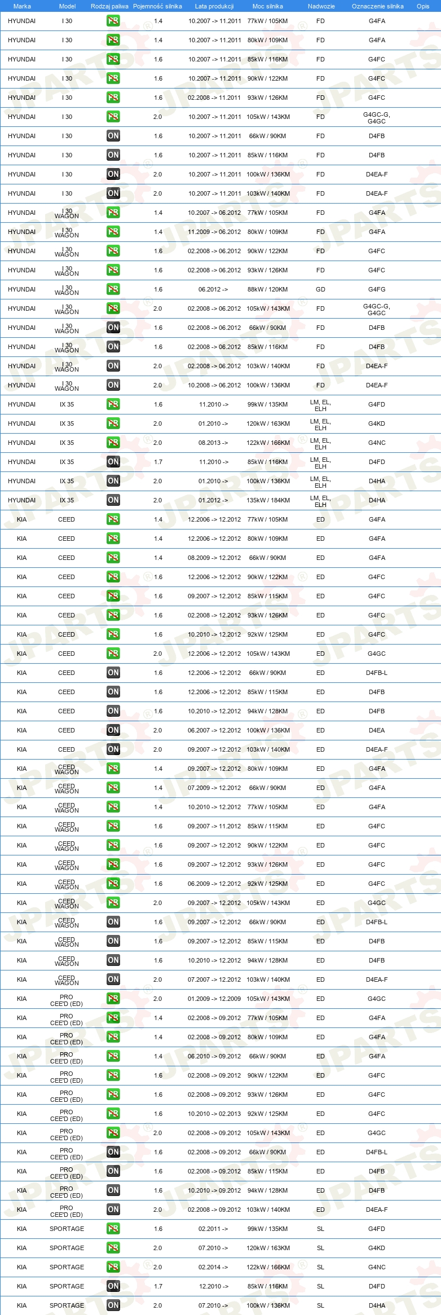Click diesel ON icon in IX 35 1.7 D4FD row

[x=113, y=462]
